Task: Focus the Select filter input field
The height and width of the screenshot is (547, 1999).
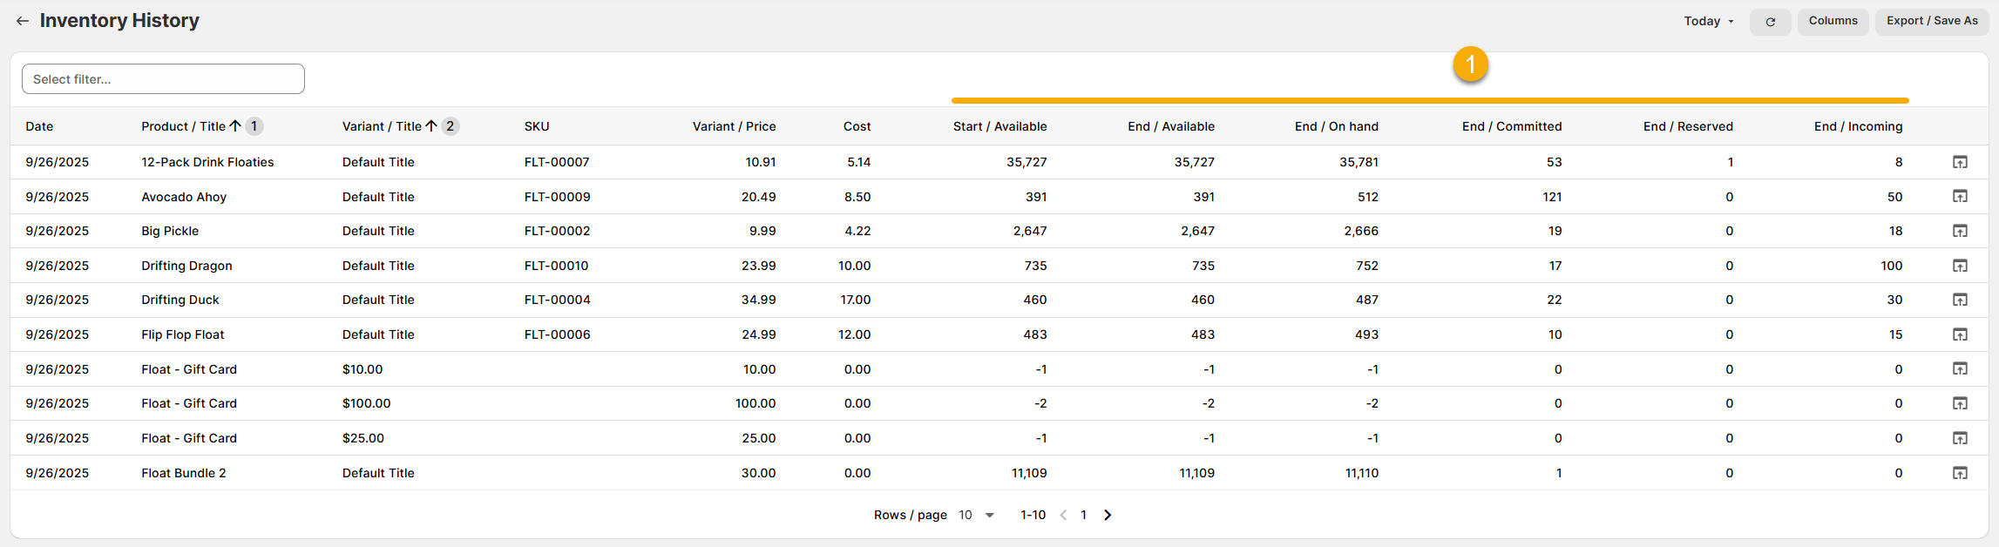Action: pyautogui.click(x=163, y=79)
